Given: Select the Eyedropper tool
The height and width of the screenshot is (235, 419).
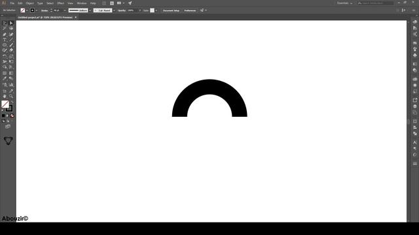Looking at the screenshot, I should click(x=5, y=78).
